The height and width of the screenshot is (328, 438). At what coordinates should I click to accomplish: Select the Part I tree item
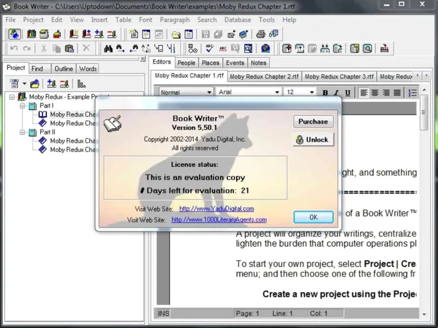(x=47, y=106)
